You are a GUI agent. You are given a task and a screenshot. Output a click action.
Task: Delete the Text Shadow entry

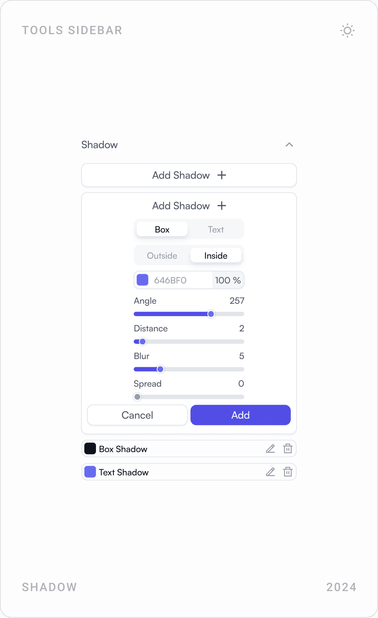(x=287, y=472)
